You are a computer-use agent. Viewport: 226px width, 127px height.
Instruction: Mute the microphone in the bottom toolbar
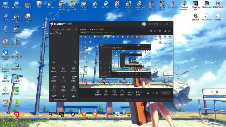point(129,93)
